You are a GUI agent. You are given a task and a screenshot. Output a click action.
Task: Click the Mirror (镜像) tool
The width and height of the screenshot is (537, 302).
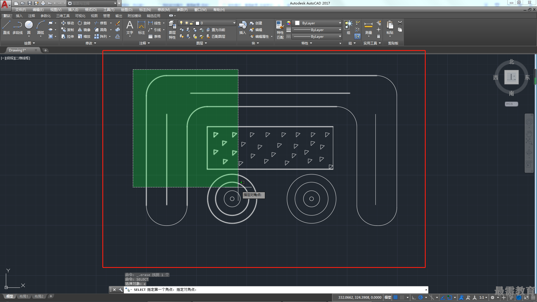click(x=84, y=30)
